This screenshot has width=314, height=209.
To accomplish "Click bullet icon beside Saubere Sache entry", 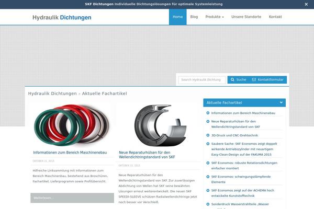I will 208,144.
